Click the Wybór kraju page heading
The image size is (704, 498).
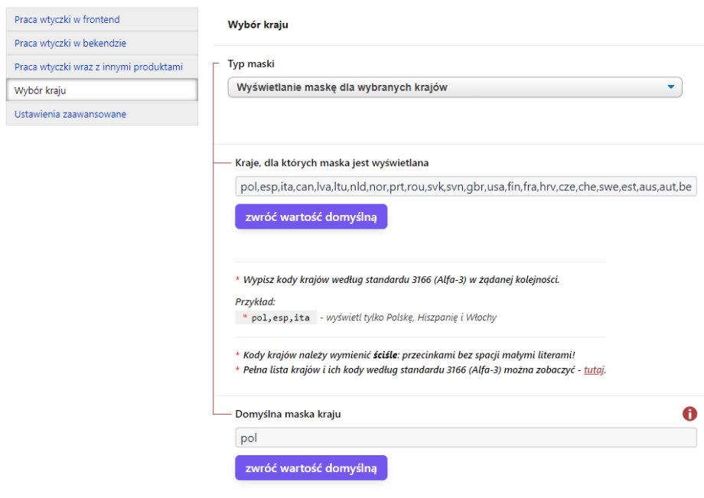[258, 24]
